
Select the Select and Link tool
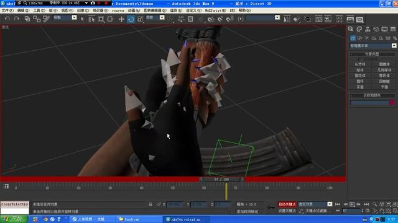27,19
